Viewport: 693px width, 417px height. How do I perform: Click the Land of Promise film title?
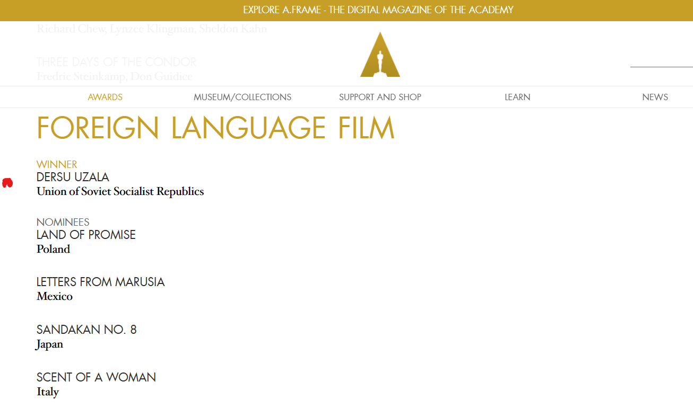86,235
